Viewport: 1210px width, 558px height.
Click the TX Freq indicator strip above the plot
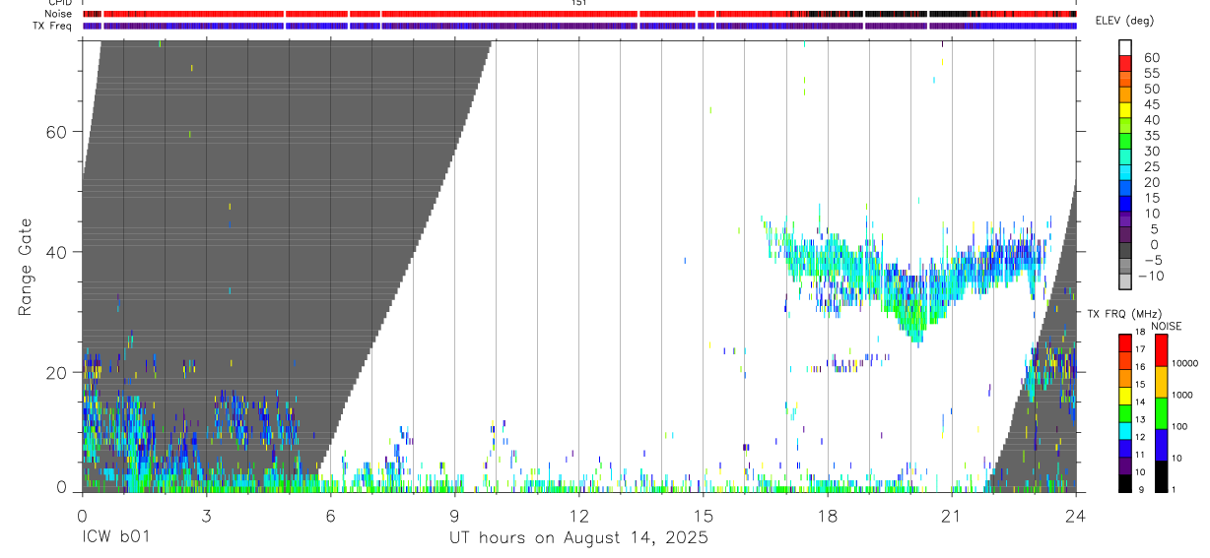[579, 26]
